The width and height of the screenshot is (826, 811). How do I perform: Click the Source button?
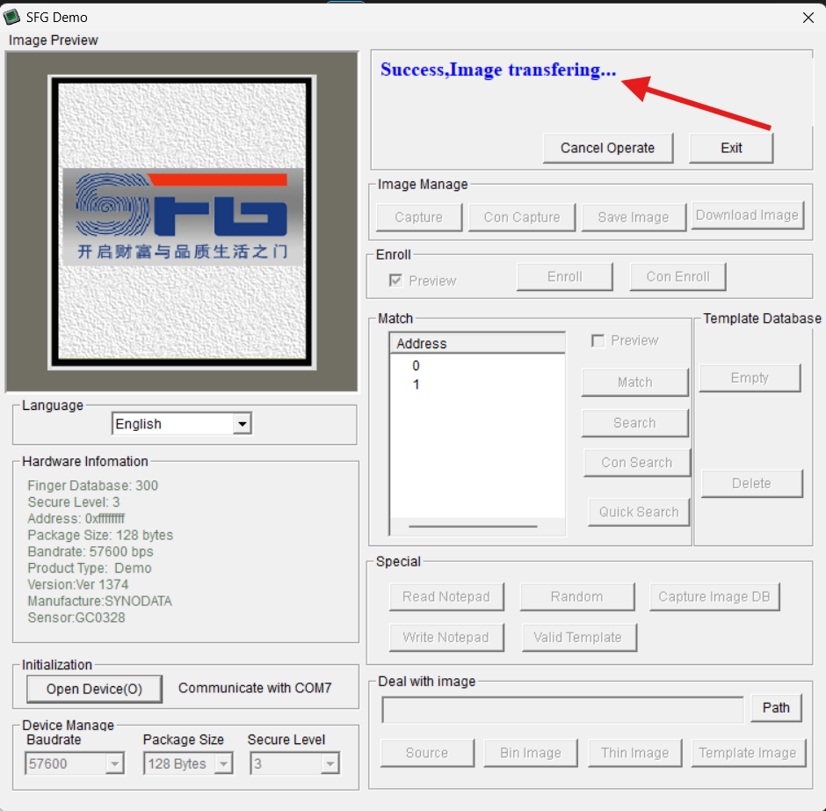point(427,753)
